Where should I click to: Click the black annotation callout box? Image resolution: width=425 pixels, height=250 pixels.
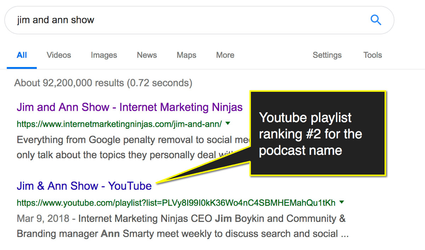point(318,133)
